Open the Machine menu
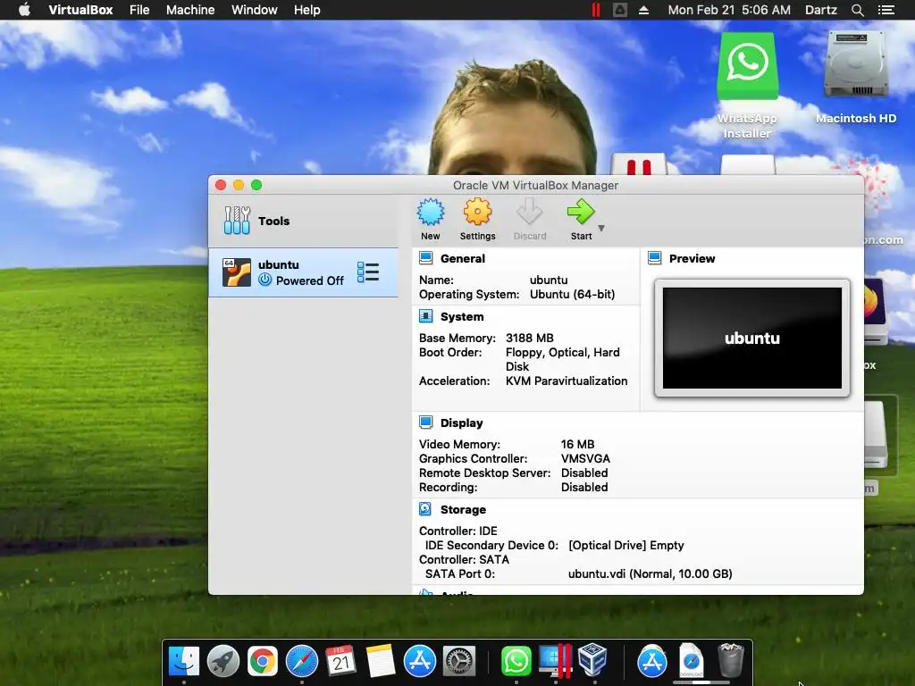The width and height of the screenshot is (915, 686). click(190, 10)
